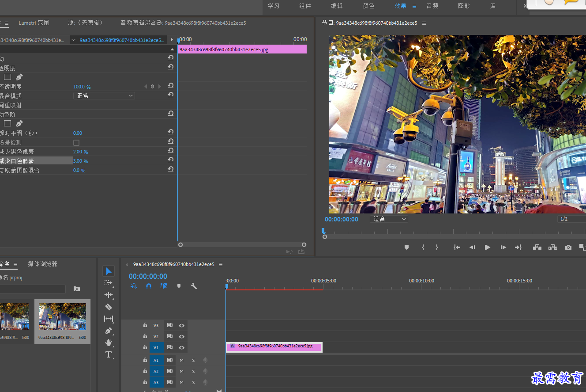Go to In point button
Image resolution: width=586 pixels, height=392 pixels.
pos(457,247)
